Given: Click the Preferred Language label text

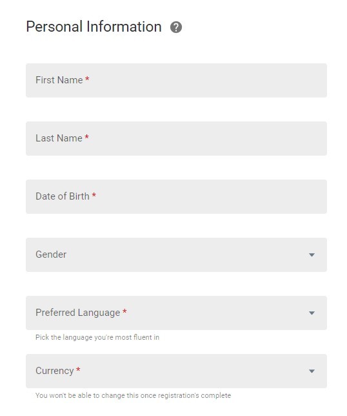Looking at the screenshot, I should pyautogui.click(x=78, y=313).
